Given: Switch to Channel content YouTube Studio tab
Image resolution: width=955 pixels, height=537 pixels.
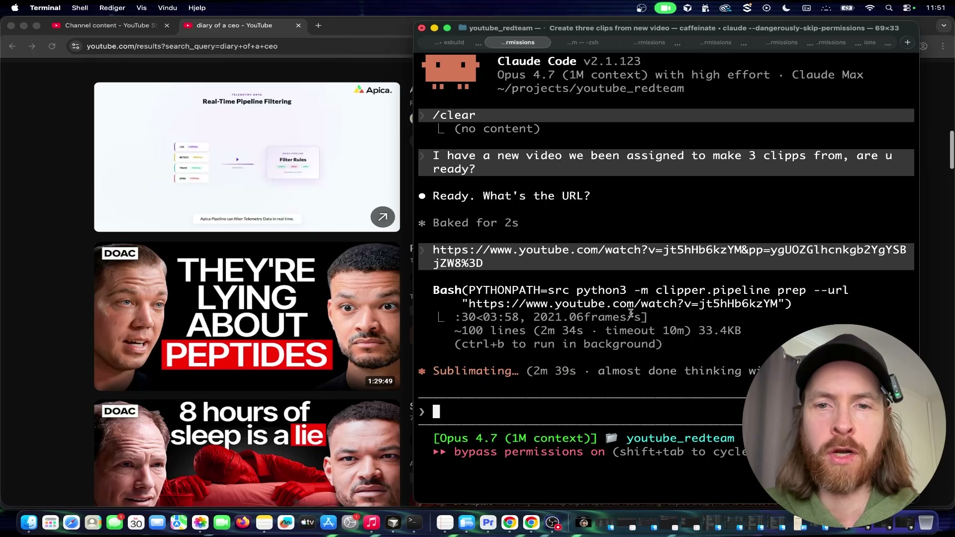Looking at the screenshot, I should 111,25.
